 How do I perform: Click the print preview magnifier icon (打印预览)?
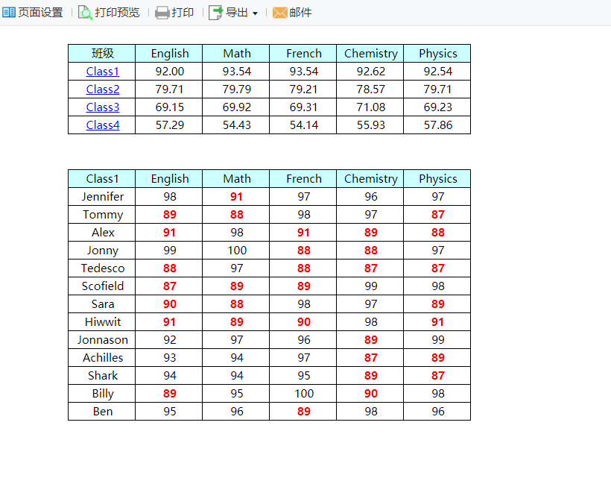point(86,13)
